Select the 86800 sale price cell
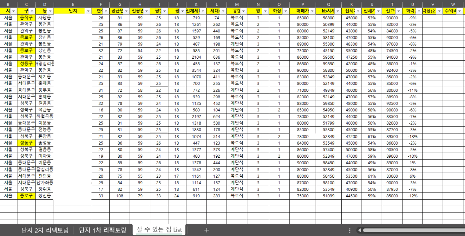Screen dimensions: 465x236 coord(303,63)
